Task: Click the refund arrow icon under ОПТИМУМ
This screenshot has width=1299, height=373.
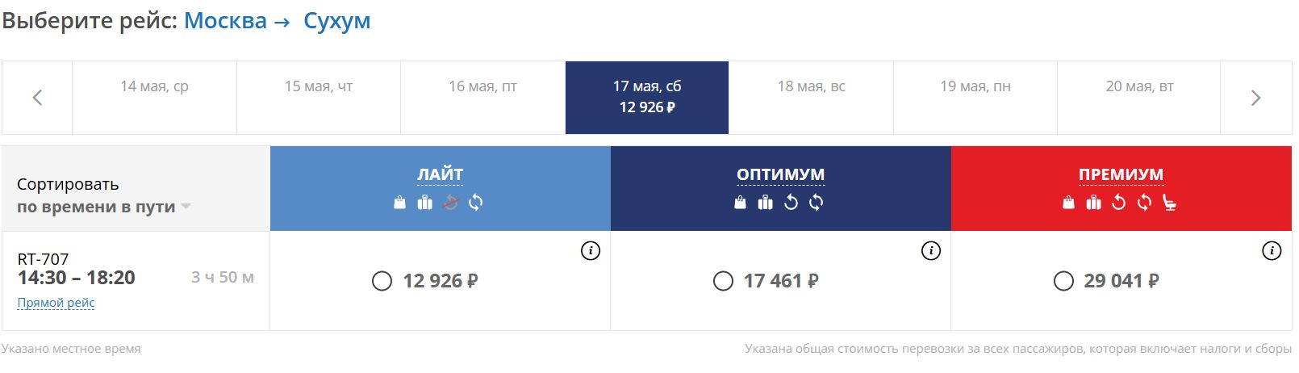Action: [x=791, y=203]
